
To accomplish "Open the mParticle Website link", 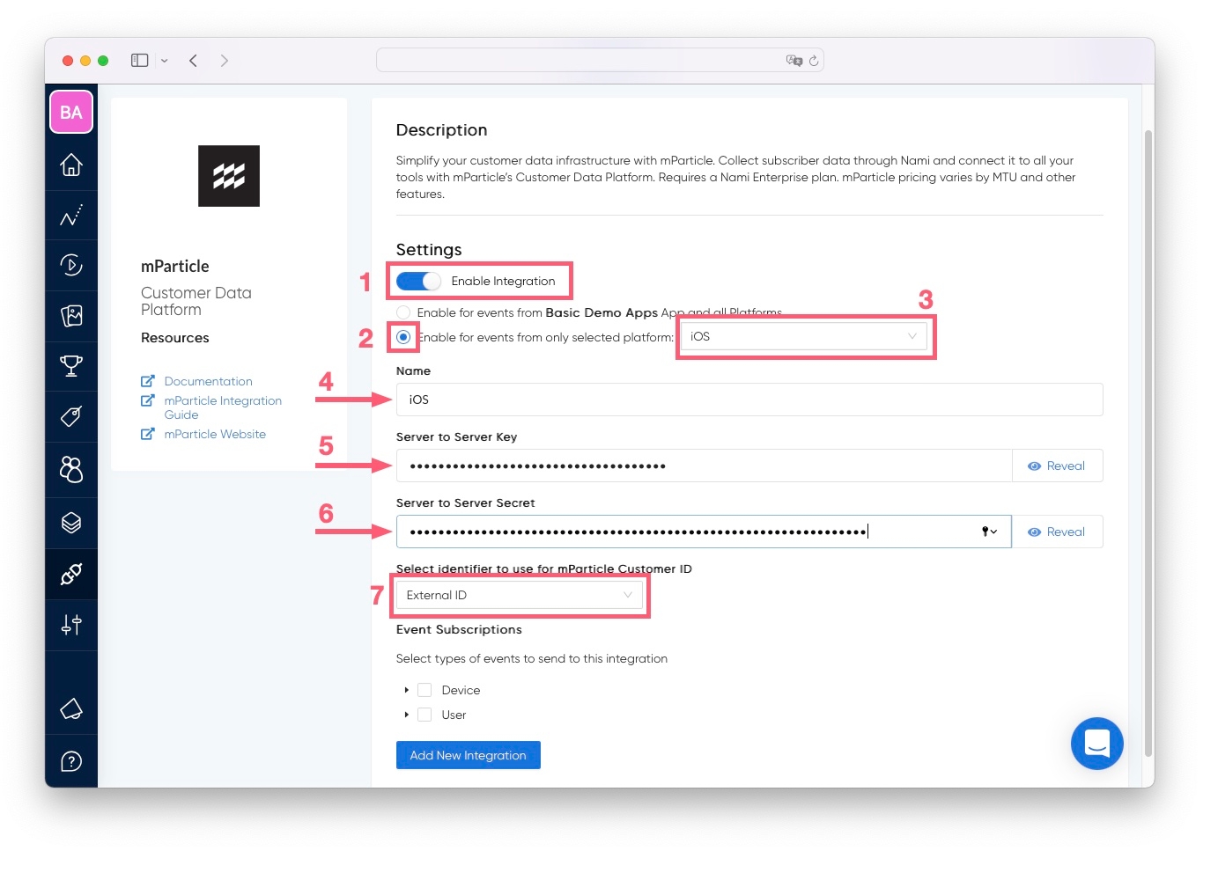I will [215, 434].
